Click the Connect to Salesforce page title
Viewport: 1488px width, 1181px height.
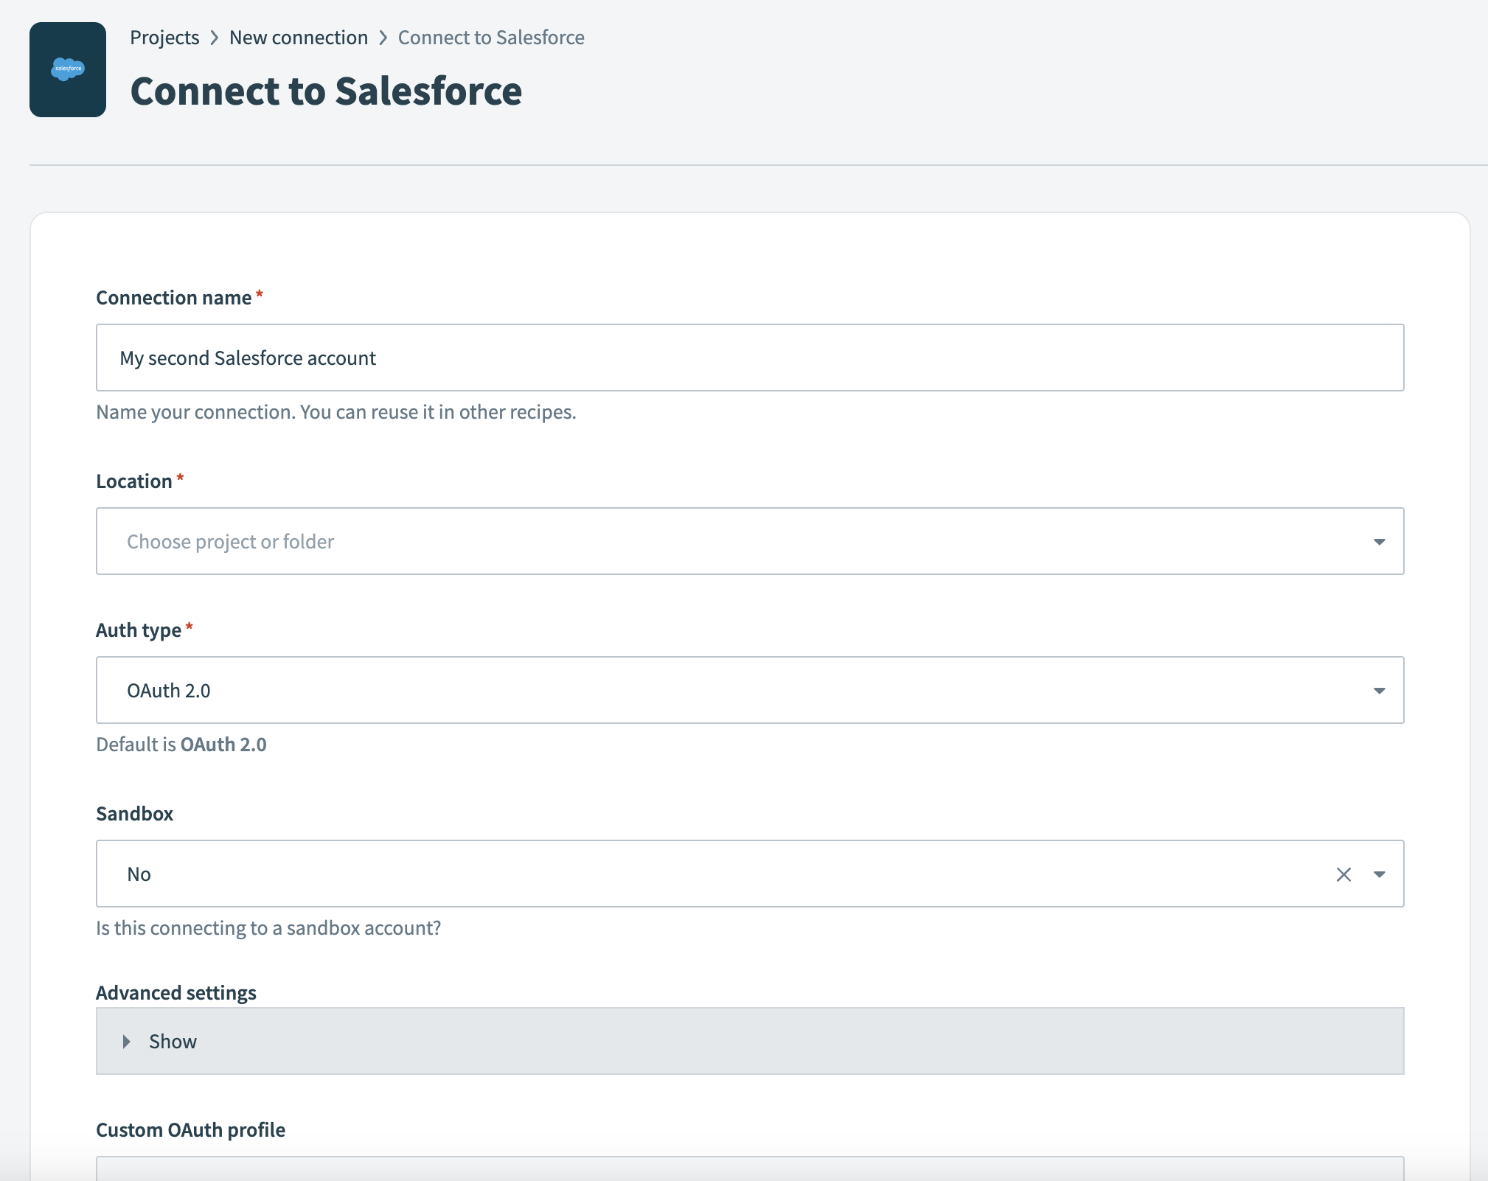(326, 90)
